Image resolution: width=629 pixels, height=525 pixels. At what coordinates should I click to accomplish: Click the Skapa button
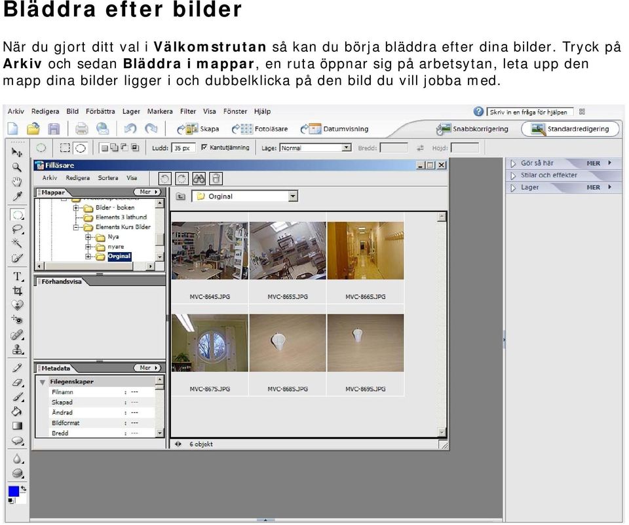click(x=198, y=129)
